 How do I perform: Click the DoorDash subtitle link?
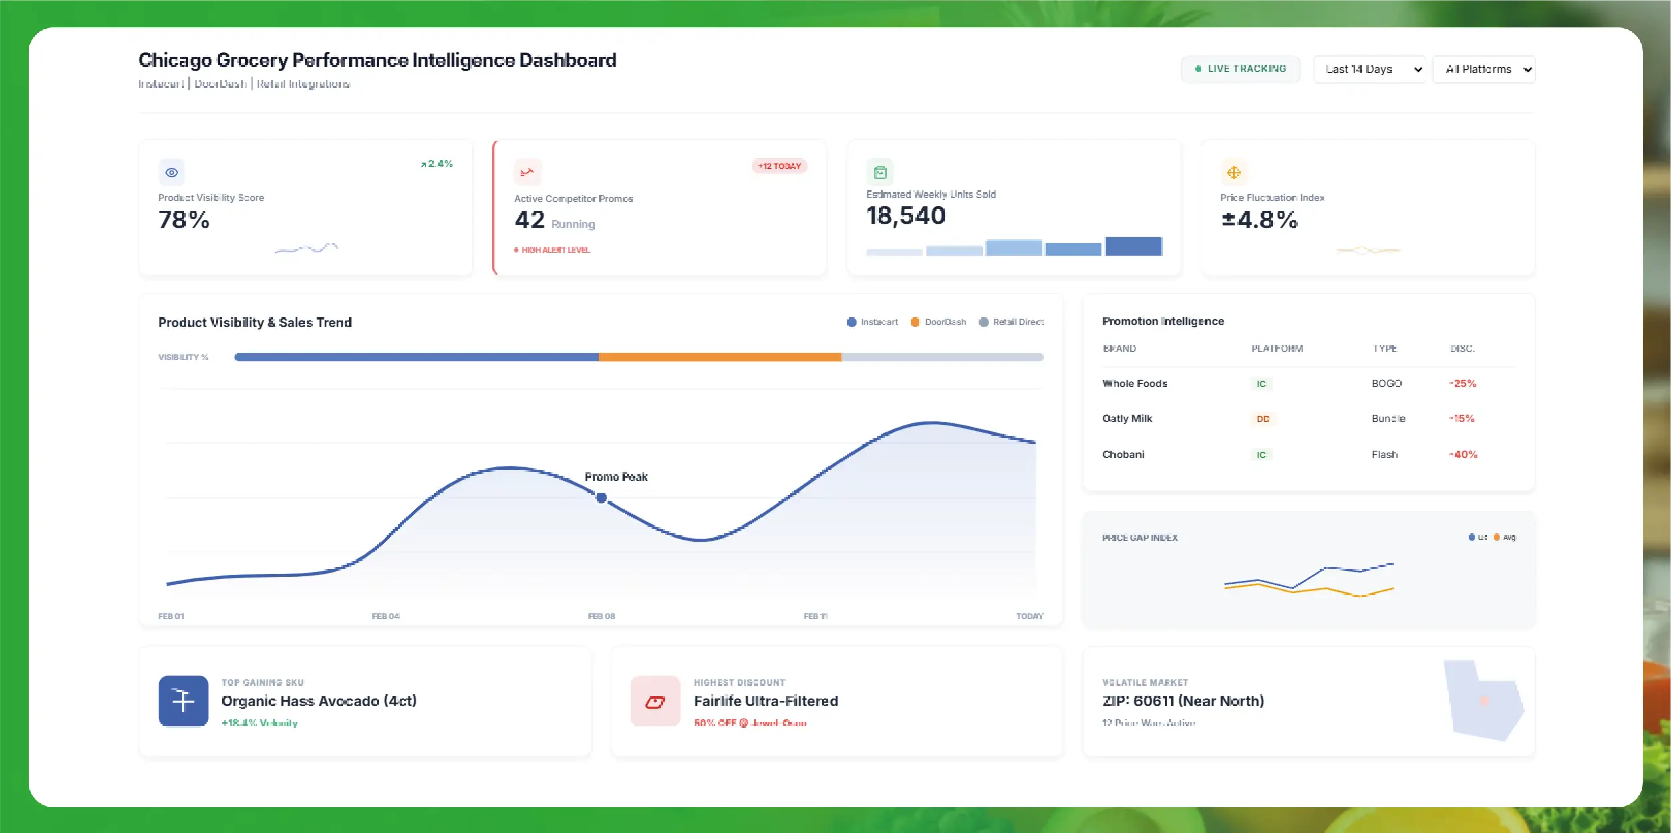220,84
